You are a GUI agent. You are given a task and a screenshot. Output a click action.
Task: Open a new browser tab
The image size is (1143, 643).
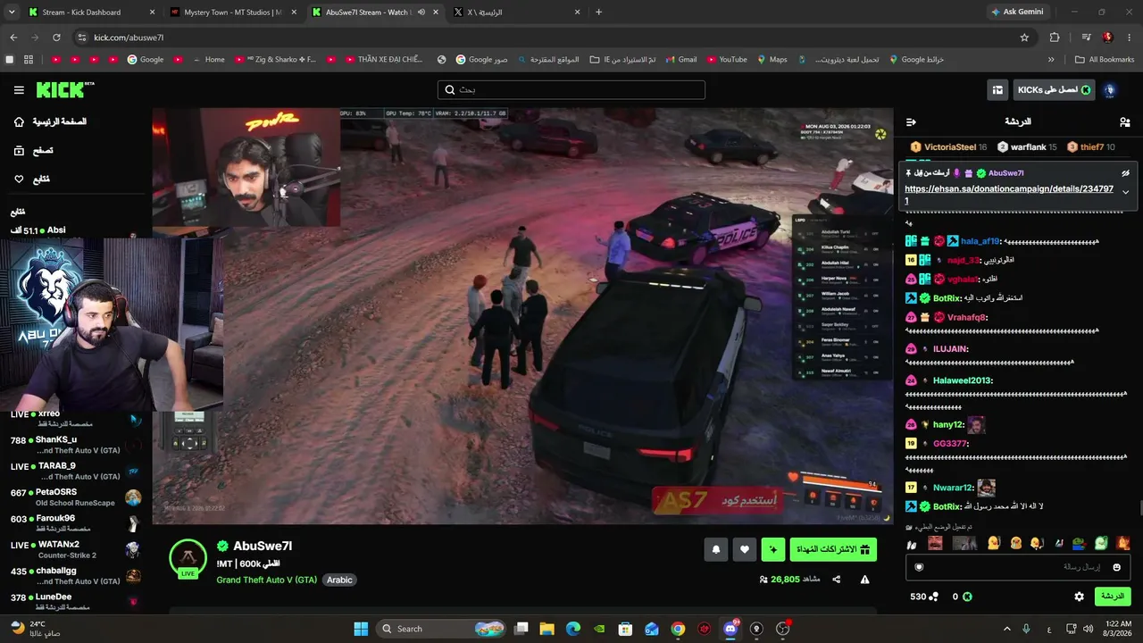coord(598,13)
